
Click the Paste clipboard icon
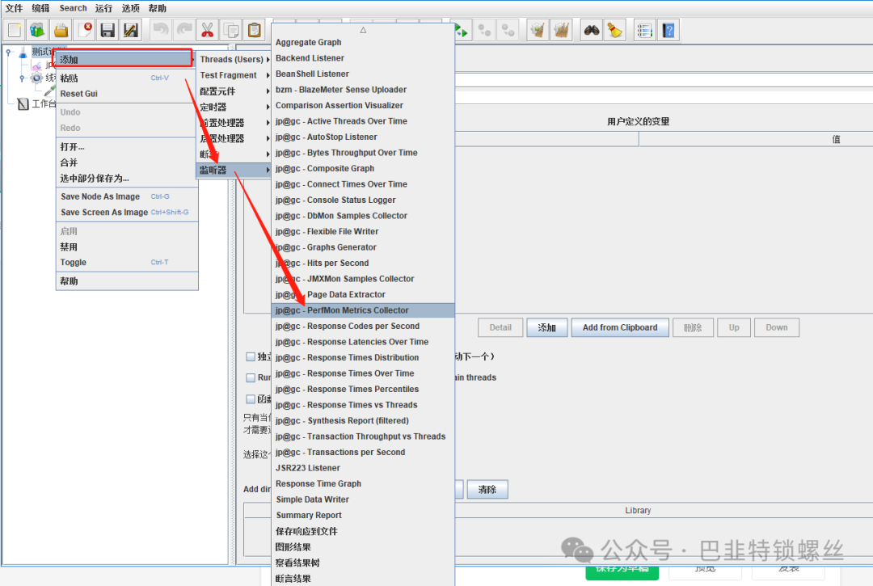coord(255,30)
